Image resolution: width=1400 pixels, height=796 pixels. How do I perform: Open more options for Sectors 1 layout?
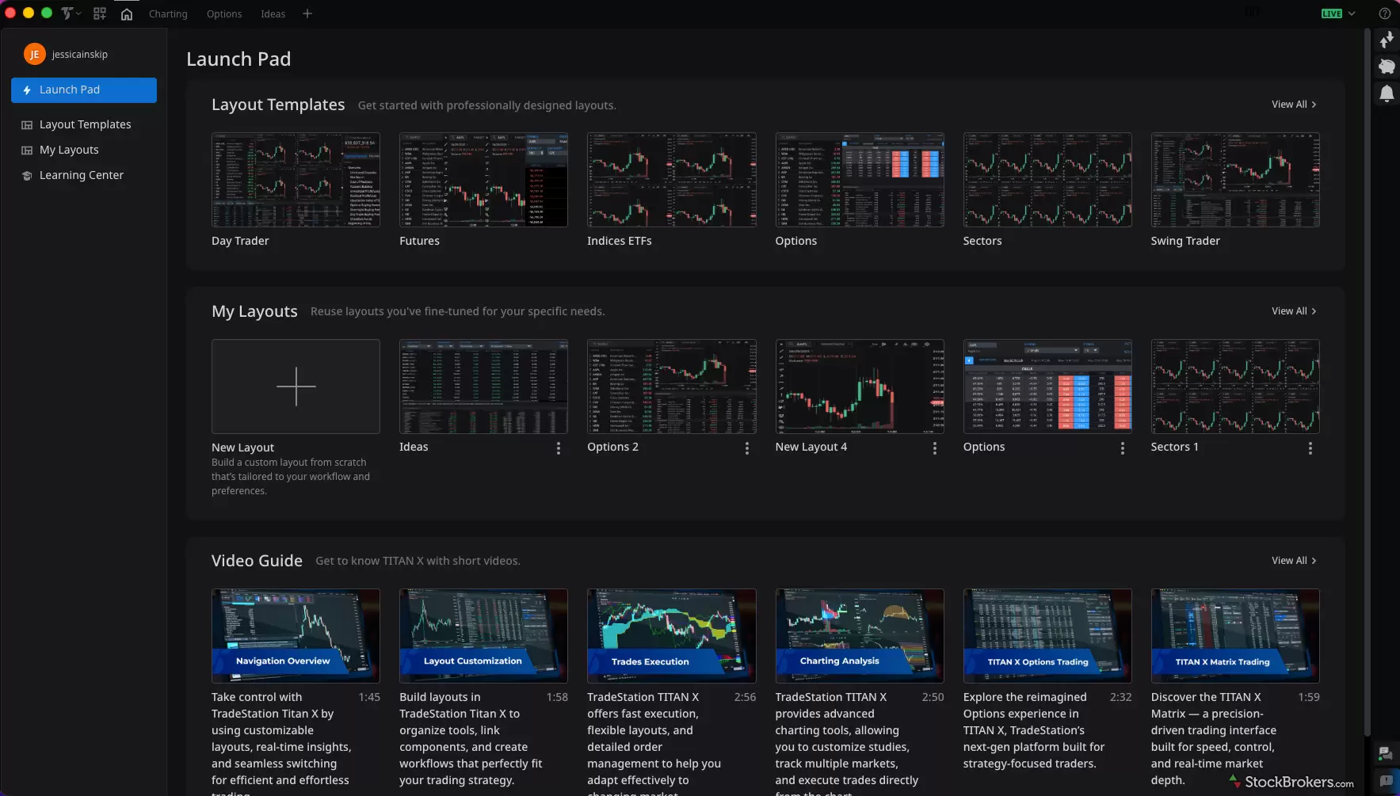tap(1310, 448)
